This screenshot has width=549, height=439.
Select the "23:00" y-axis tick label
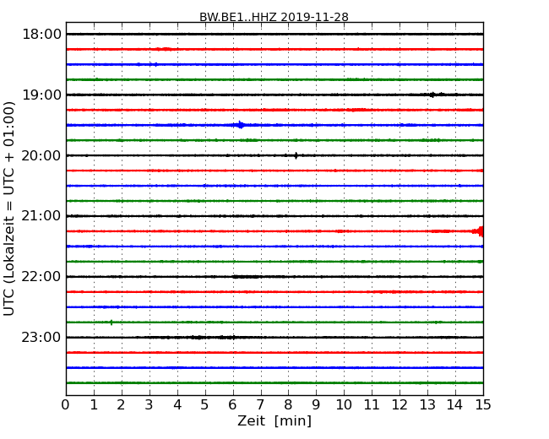click(x=41, y=337)
